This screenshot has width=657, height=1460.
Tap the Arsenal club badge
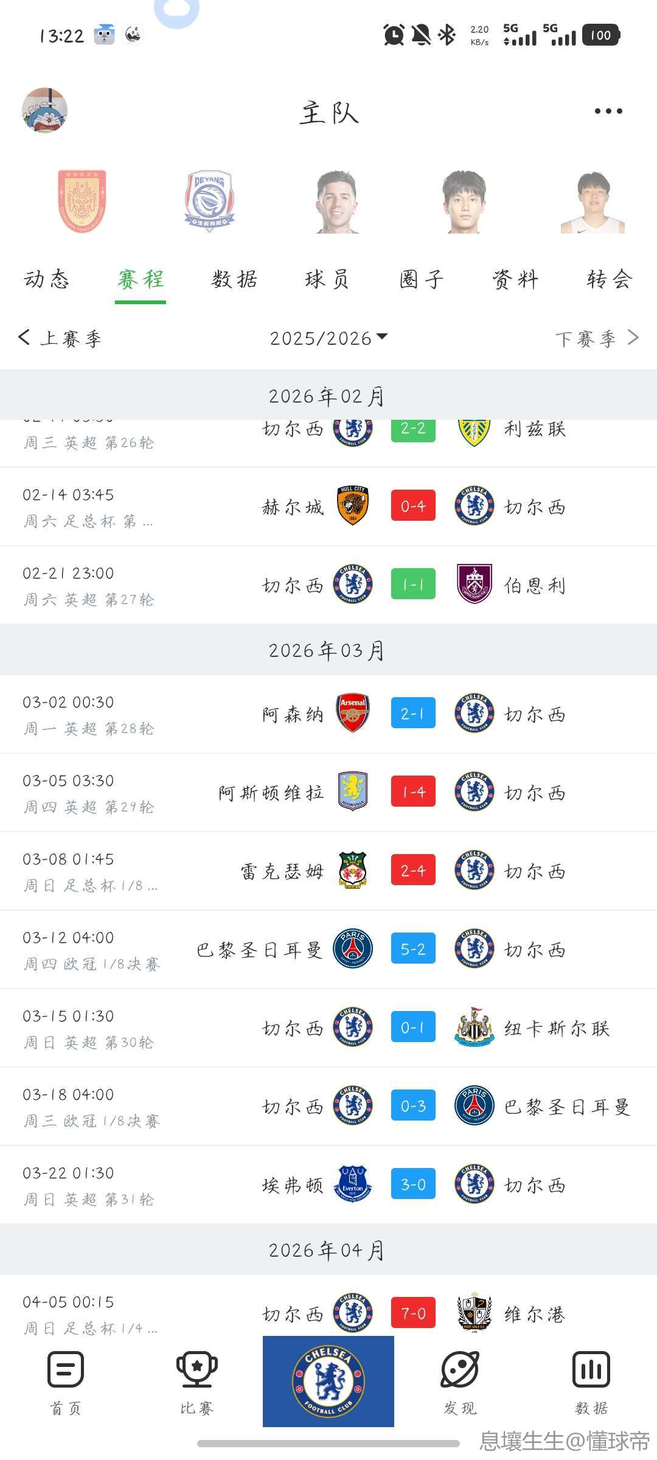pos(353,713)
